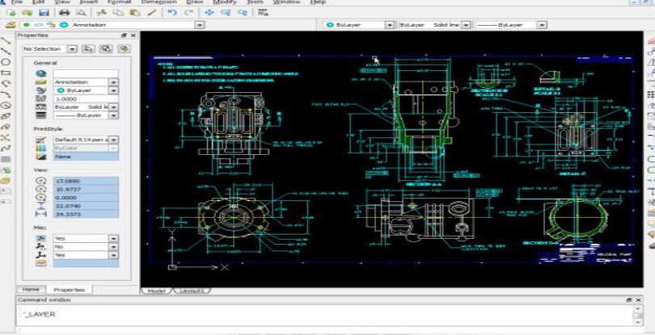Image resolution: width=655 pixels, height=335 pixels.
Task: Open Layers Manager icon left of Annotation
Action: pos(11,25)
